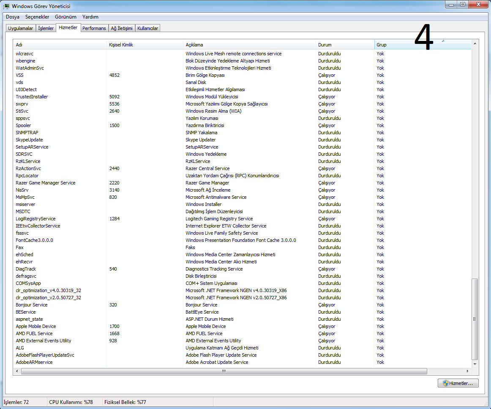
Task: Click the horizontal scrollbar left arrow
Action: pyautogui.click(x=17, y=371)
